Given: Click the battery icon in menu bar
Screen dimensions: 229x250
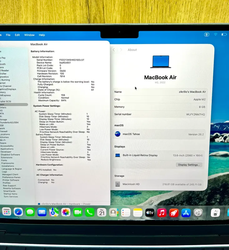Looking at the screenshot, I should tap(224, 34).
